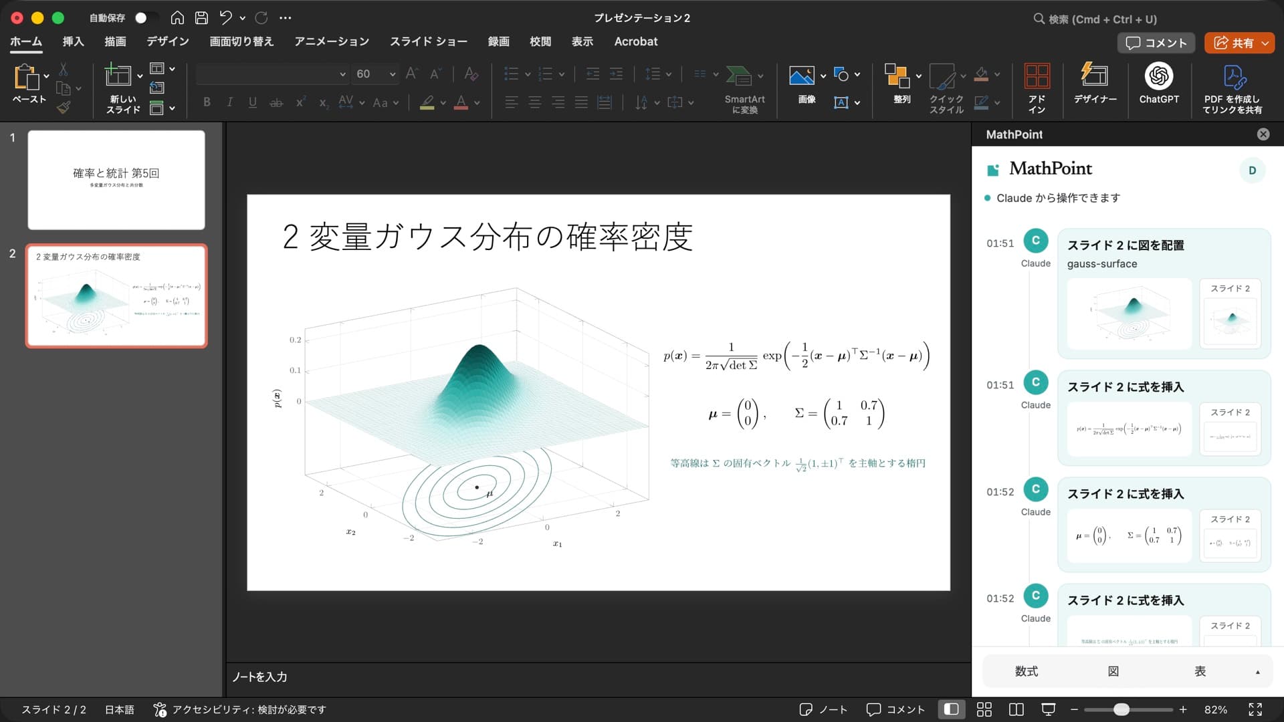
Task: Click the Save icon in title bar
Action: tap(201, 18)
